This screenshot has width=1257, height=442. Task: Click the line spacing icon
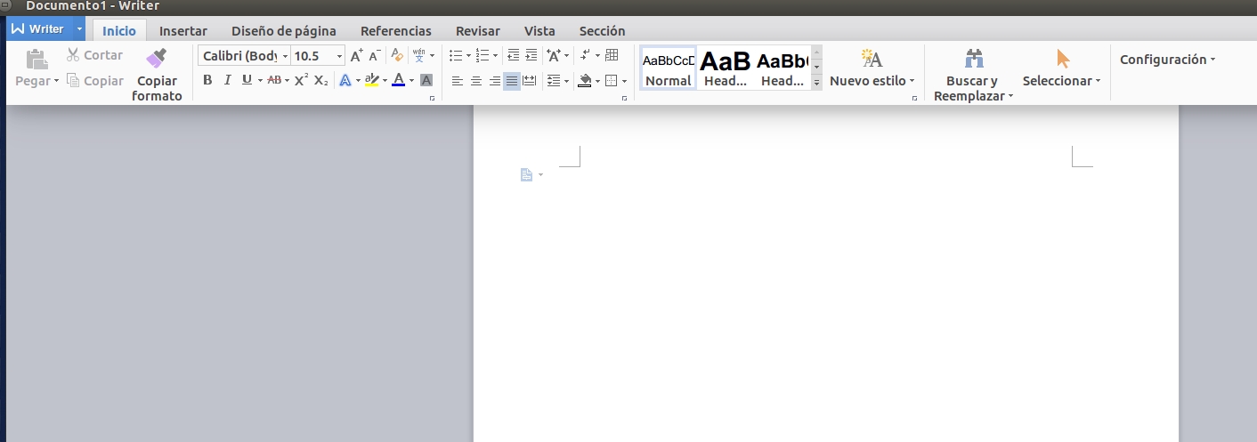[553, 81]
